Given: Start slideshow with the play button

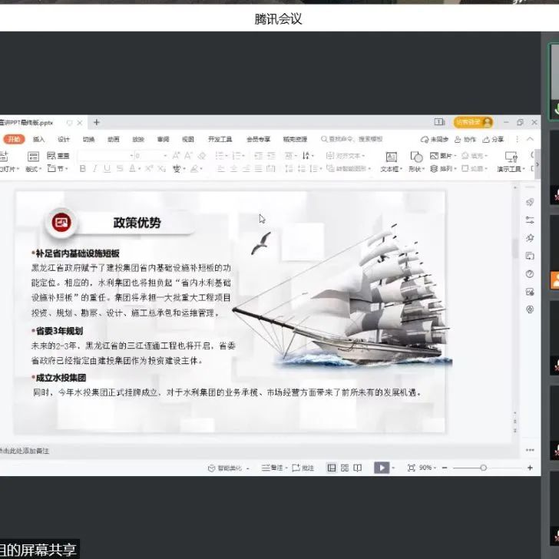Looking at the screenshot, I should pyautogui.click(x=381, y=468).
